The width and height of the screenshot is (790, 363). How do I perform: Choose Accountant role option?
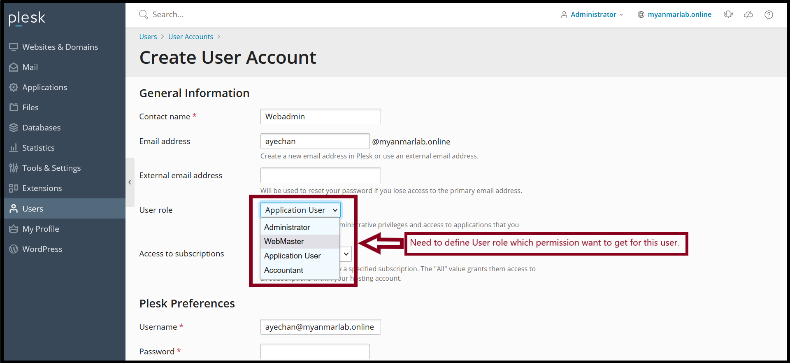click(283, 270)
